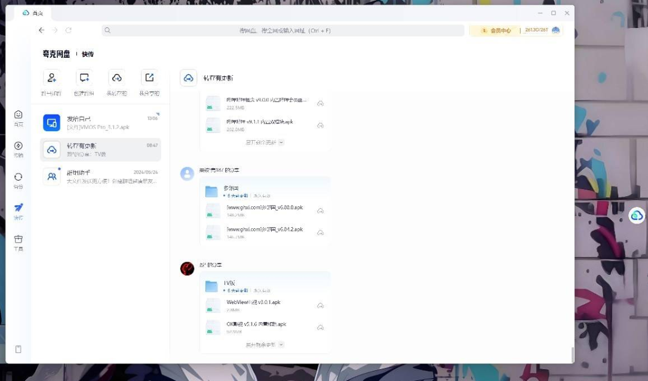Open the 'my shared' export toolbar icon
Image resolution: width=648 pixels, height=381 pixels.
click(x=149, y=78)
